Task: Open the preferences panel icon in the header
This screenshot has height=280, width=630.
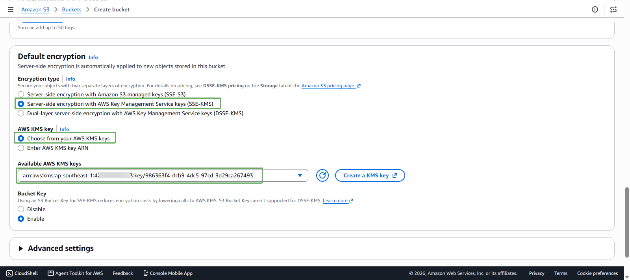Action: pyautogui.click(x=613, y=9)
